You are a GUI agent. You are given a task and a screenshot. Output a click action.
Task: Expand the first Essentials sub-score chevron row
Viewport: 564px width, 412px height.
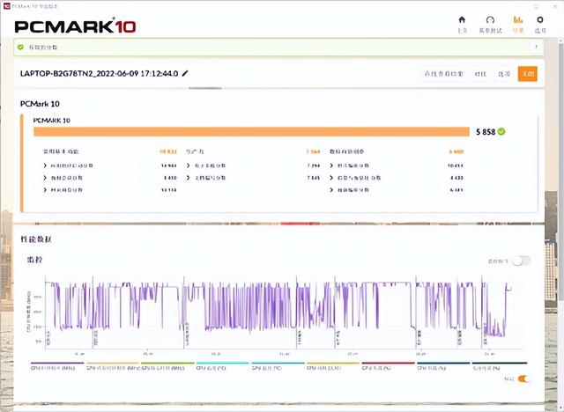click(109, 166)
